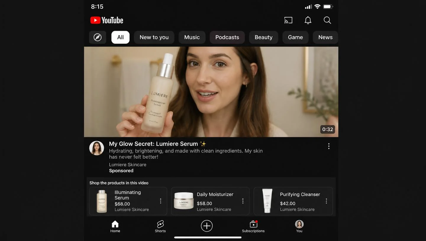This screenshot has width=426, height=241.
Task: Open options menu for Purifying Cleanser
Action: 326,201
